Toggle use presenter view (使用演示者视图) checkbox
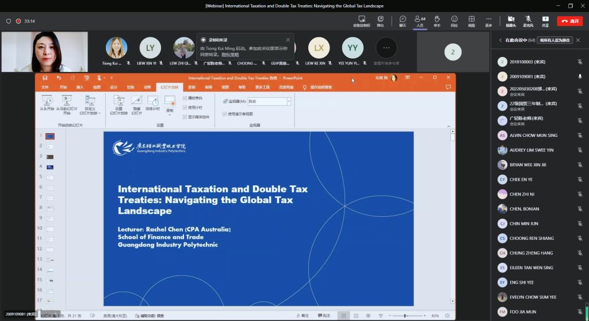The height and width of the screenshot is (321, 589). pos(225,114)
